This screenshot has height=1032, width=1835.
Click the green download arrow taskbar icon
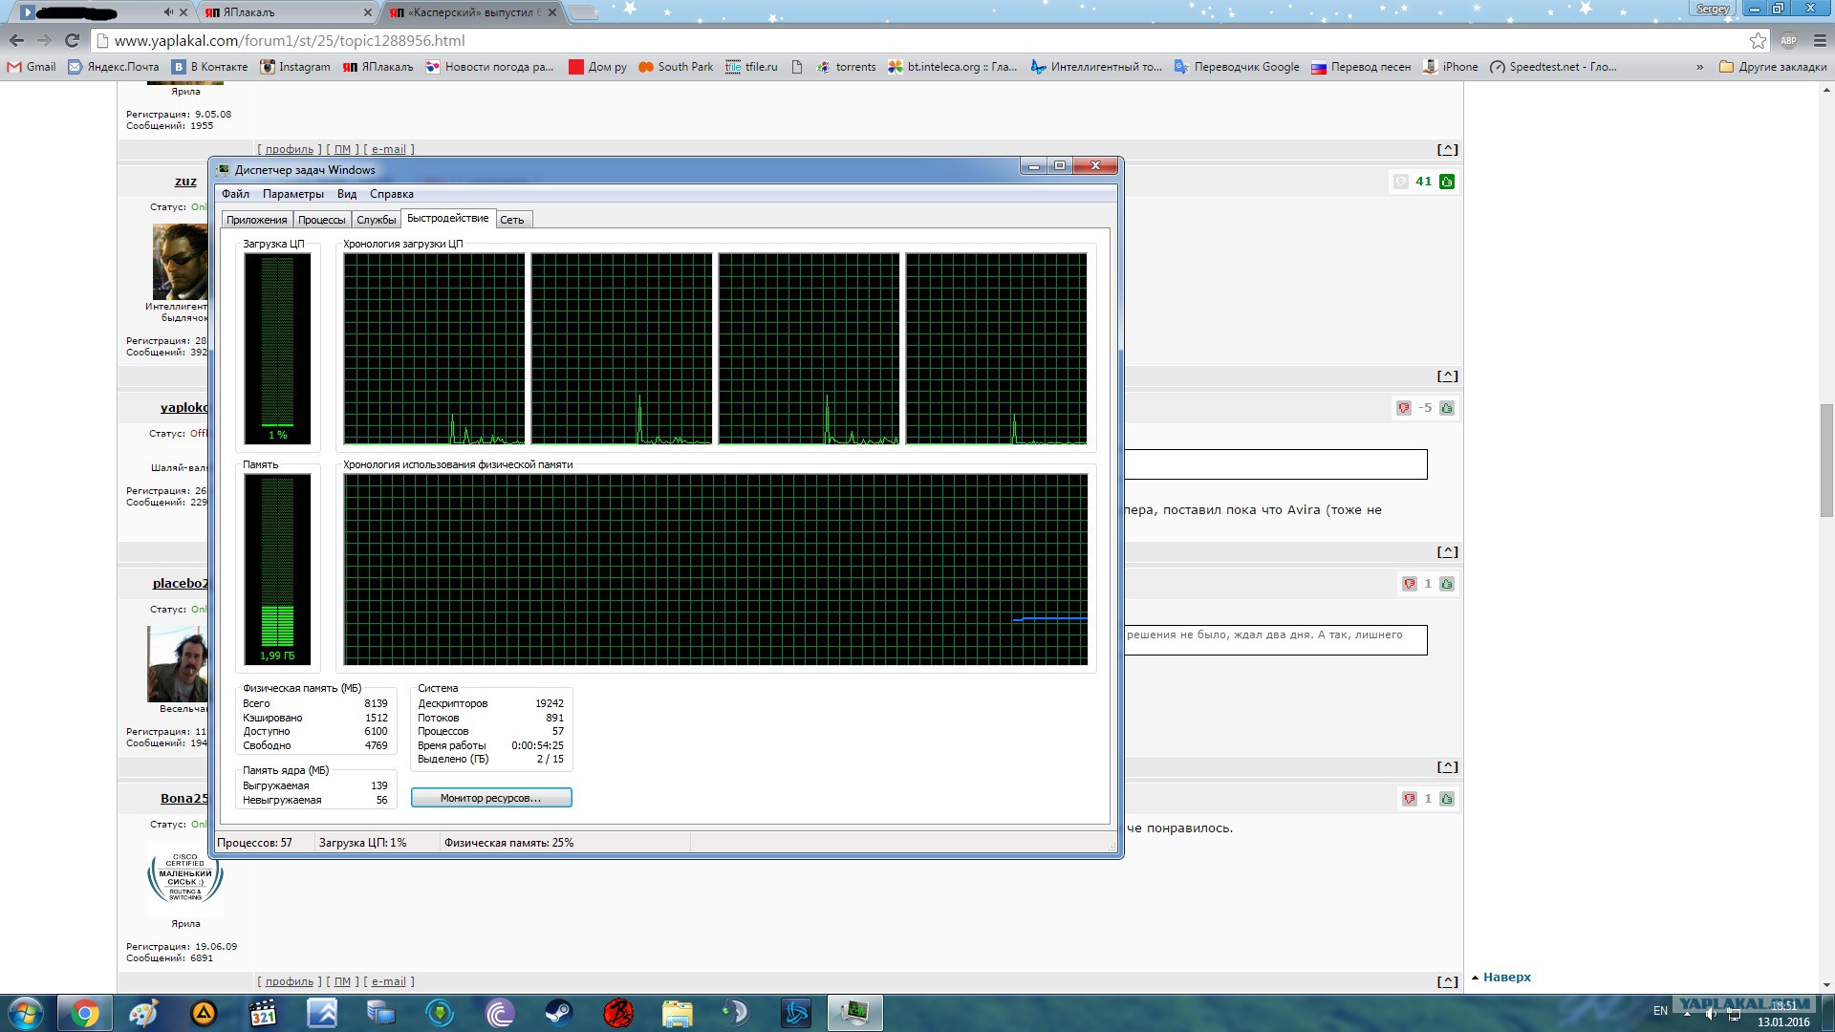(440, 1013)
